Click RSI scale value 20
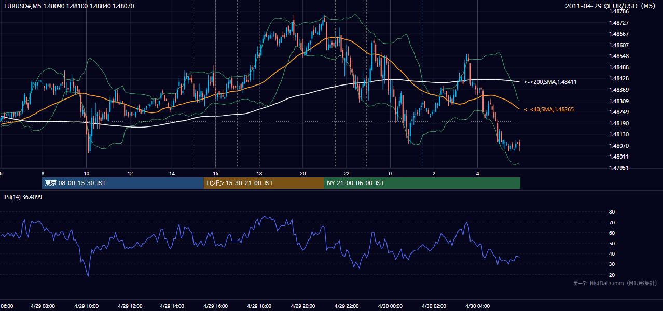This screenshot has height=311, width=663. coord(612,275)
